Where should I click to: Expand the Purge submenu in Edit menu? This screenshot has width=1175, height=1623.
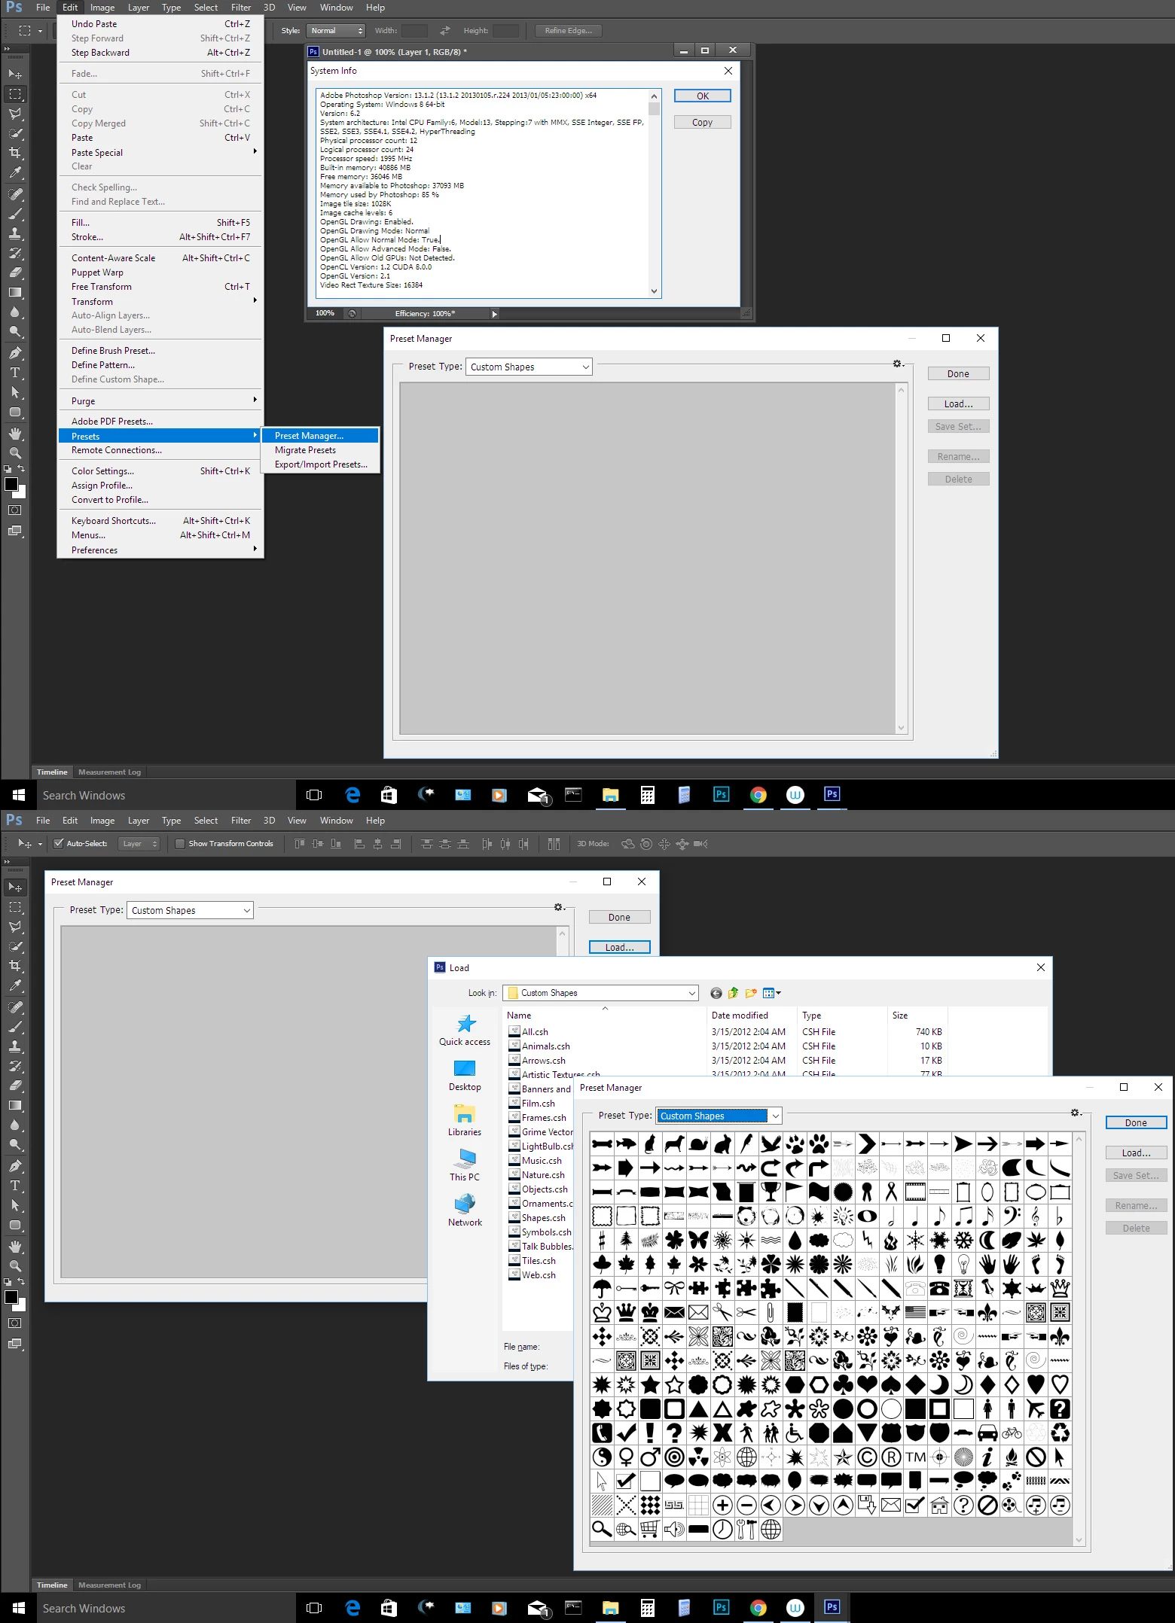[x=160, y=401]
